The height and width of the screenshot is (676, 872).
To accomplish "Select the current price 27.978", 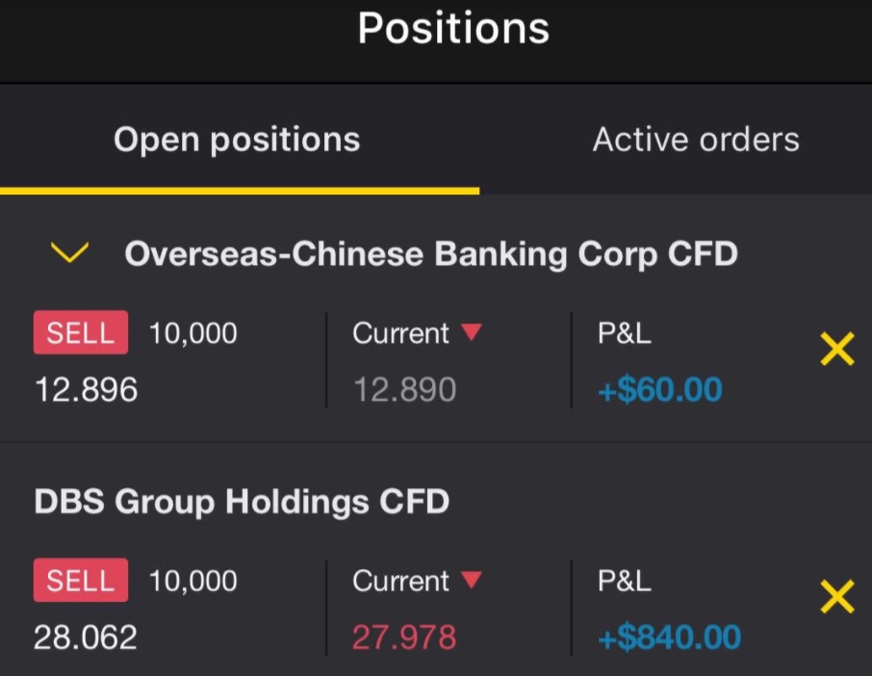I will coord(404,637).
